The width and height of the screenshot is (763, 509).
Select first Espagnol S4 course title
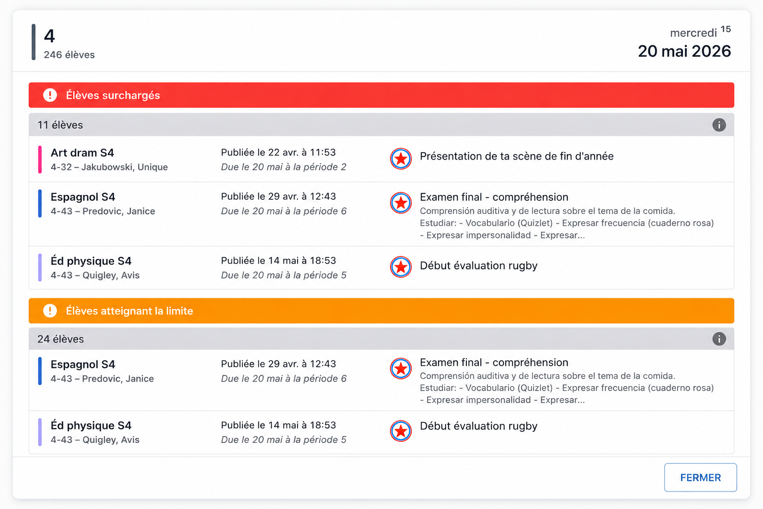click(83, 197)
